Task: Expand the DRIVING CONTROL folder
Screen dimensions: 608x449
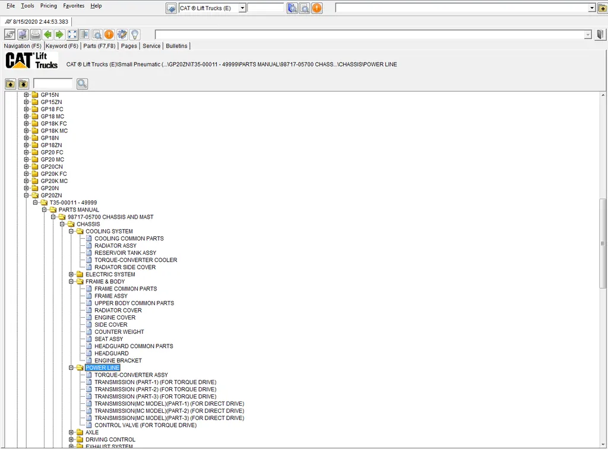Action: tap(71, 439)
